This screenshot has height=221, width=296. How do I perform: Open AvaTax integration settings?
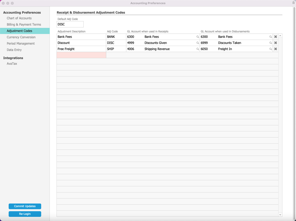point(12,63)
